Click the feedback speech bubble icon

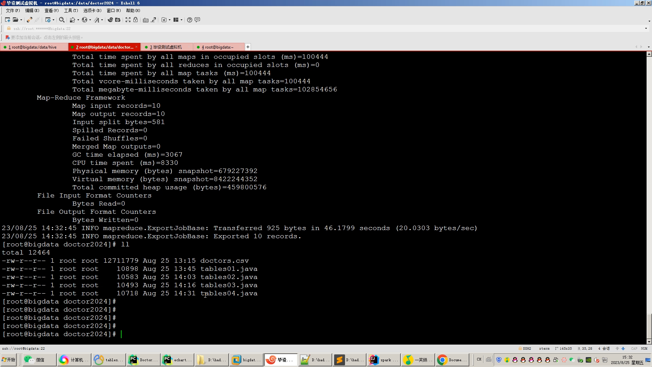(197, 20)
